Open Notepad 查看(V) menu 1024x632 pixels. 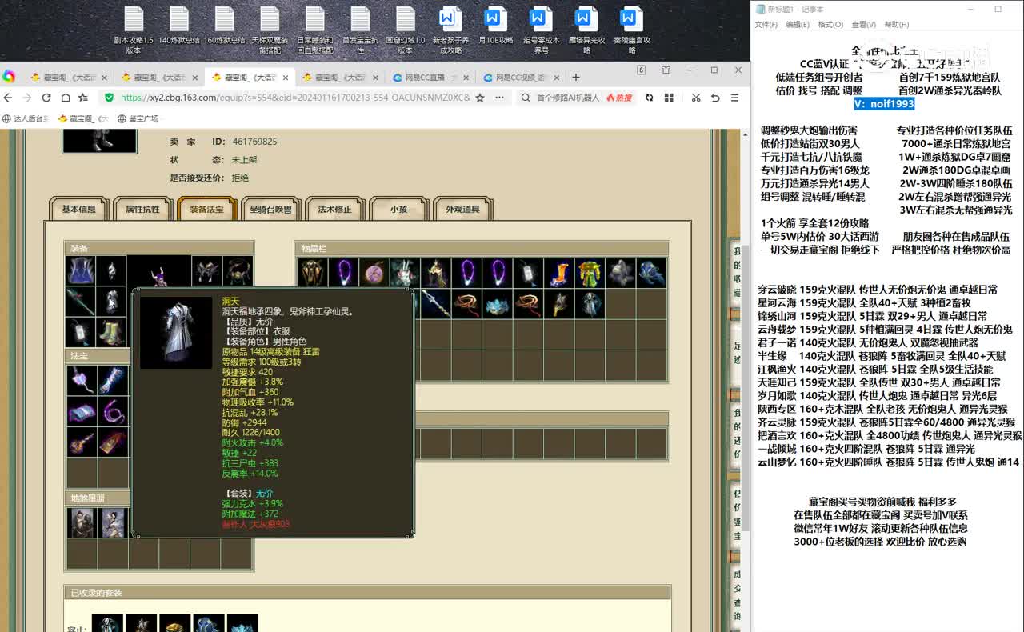point(863,25)
